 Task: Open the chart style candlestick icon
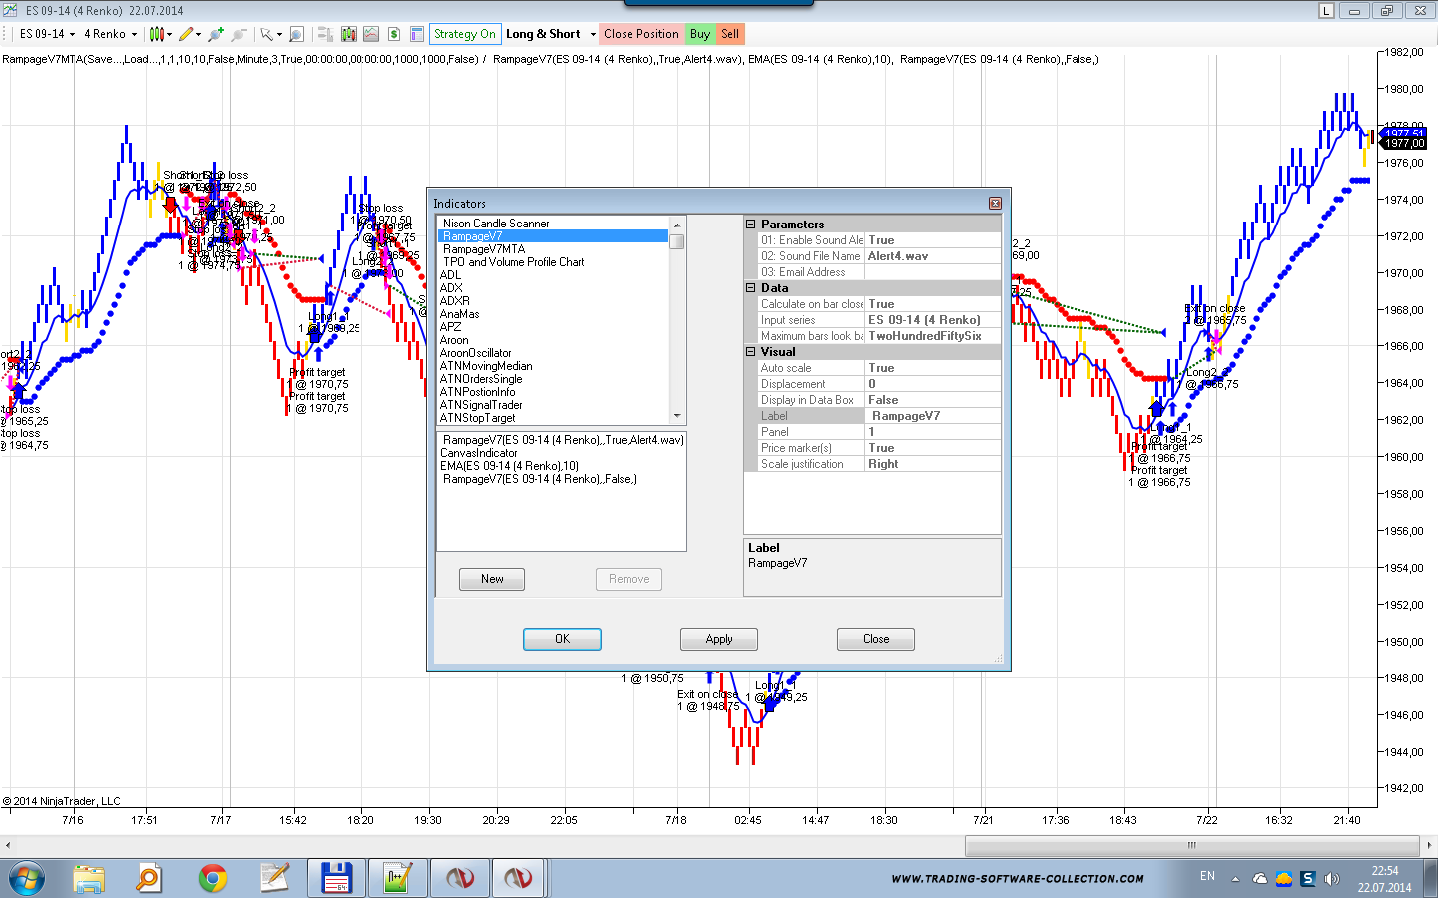click(x=157, y=34)
